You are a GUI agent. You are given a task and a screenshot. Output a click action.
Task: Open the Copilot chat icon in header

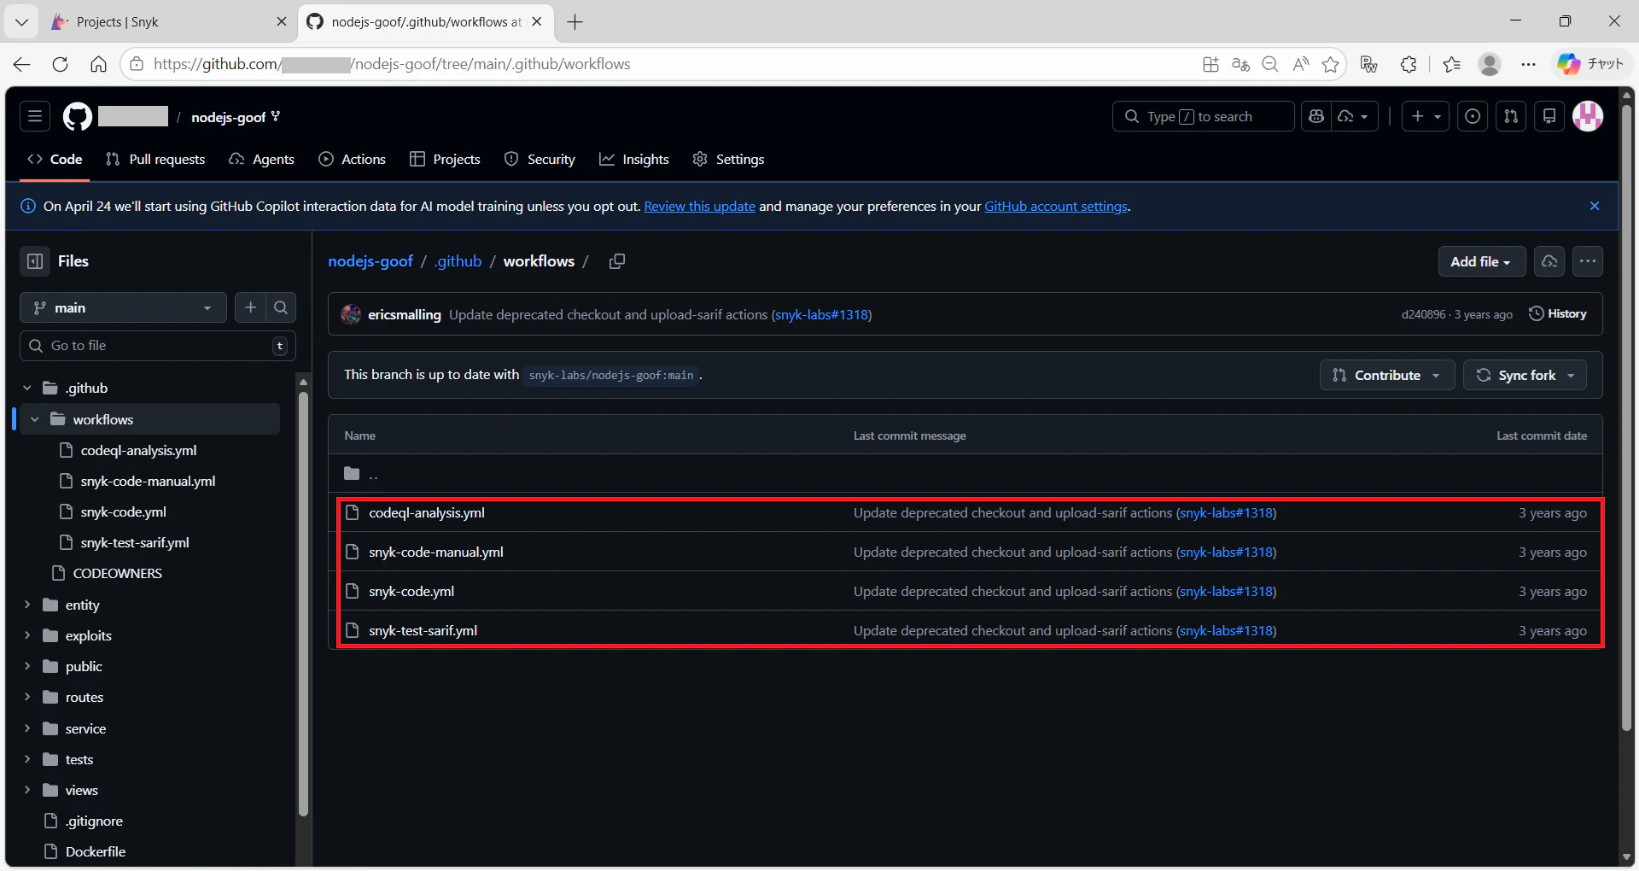click(x=1316, y=116)
